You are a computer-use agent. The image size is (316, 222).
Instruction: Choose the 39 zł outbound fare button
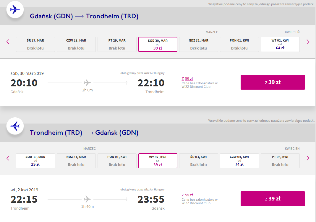coord(273,82)
